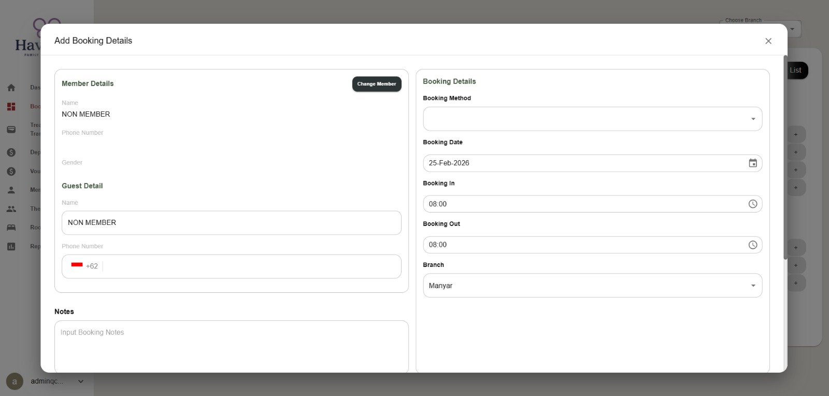Click the Input Booking Notes textarea
The height and width of the screenshot is (396, 829).
point(232,346)
